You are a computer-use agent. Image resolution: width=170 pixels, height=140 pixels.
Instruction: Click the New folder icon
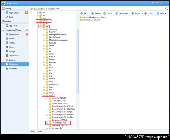(117, 13)
